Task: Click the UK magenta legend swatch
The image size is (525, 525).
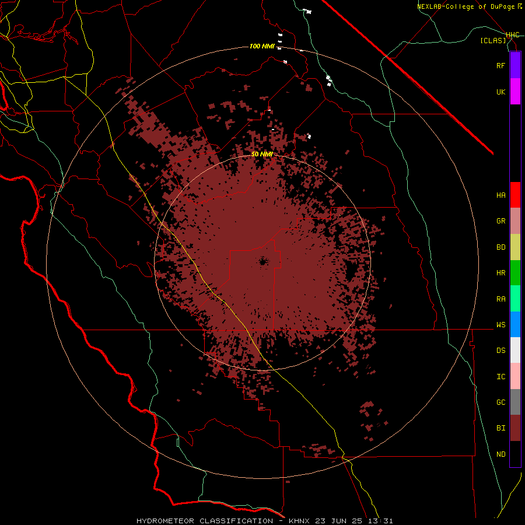Action: (515, 92)
